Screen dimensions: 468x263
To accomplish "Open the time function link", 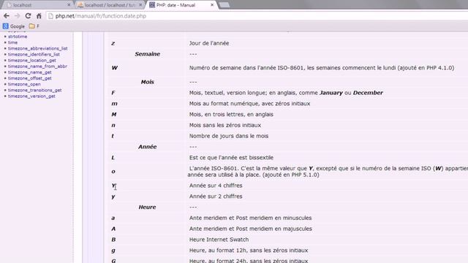I will 12,42.
